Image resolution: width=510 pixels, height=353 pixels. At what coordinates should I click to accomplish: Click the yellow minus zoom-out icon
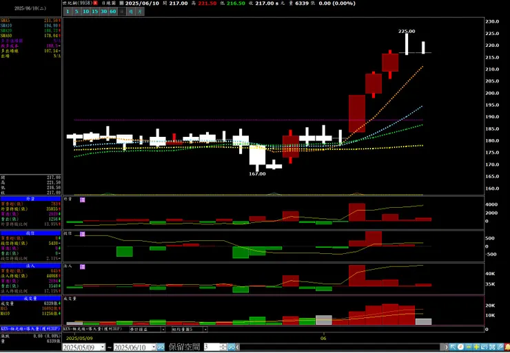469,347
